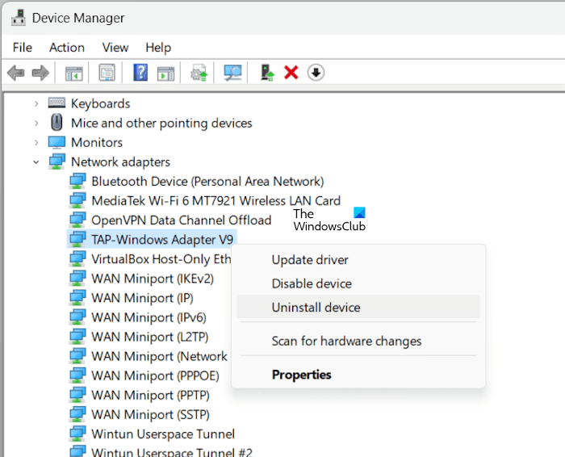The image size is (565, 457).
Task: Click the Update driver toolbar icon with gear
Action: (x=199, y=73)
